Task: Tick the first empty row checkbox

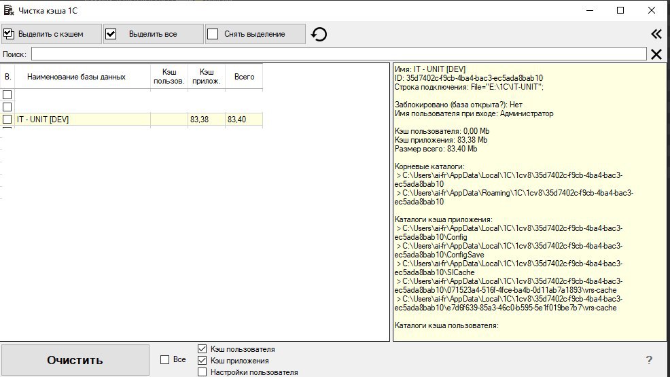Action: (7, 94)
